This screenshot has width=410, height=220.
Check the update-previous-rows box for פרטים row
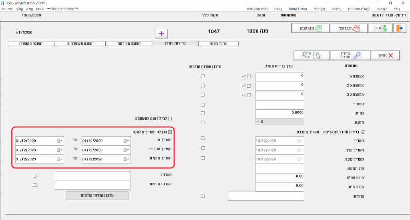203,196
